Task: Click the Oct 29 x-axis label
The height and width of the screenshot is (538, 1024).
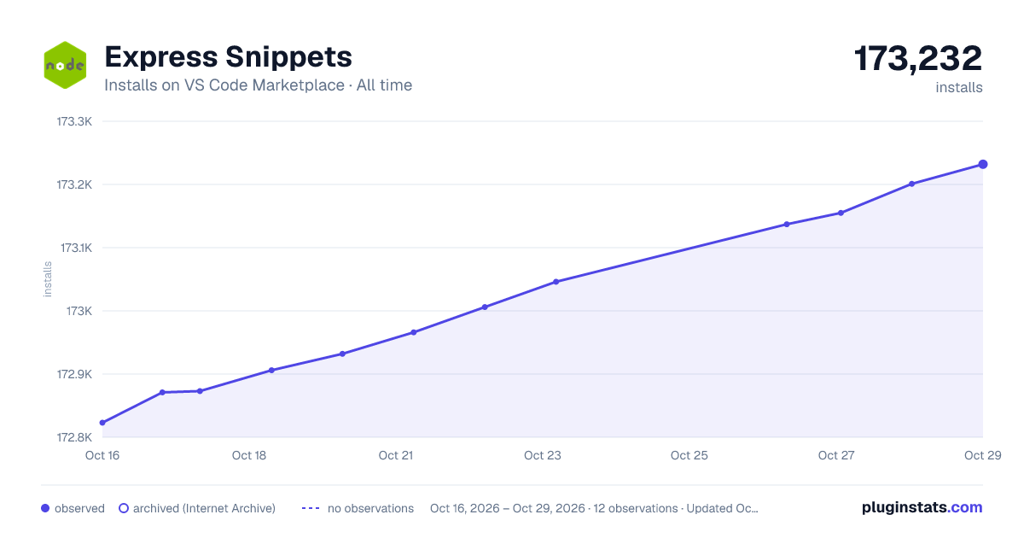Action: click(981, 455)
